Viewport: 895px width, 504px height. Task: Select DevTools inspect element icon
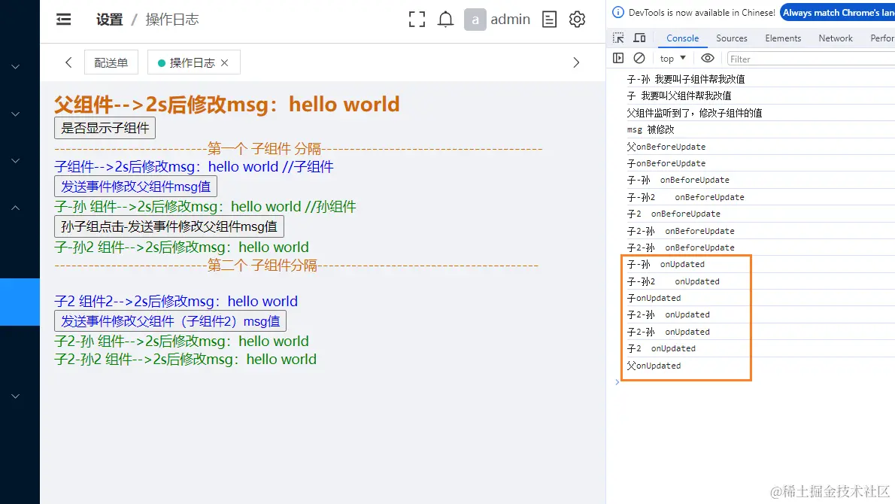618,38
